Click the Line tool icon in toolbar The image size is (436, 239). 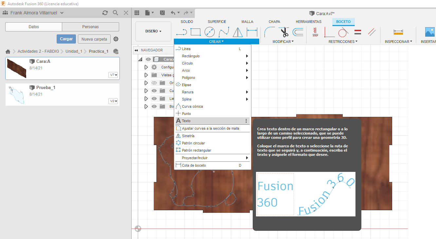[x=181, y=32]
